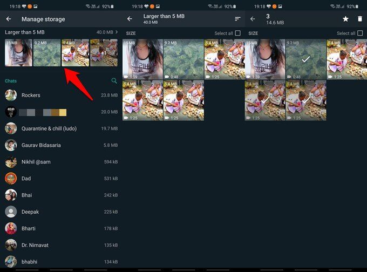
Task: Open Gaurav Bidasaria chat storage
Action: (x=61, y=145)
